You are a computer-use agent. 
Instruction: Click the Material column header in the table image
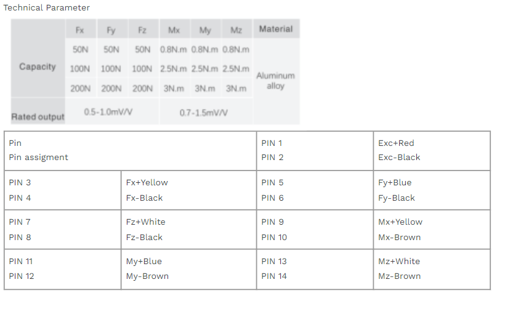coord(275,29)
